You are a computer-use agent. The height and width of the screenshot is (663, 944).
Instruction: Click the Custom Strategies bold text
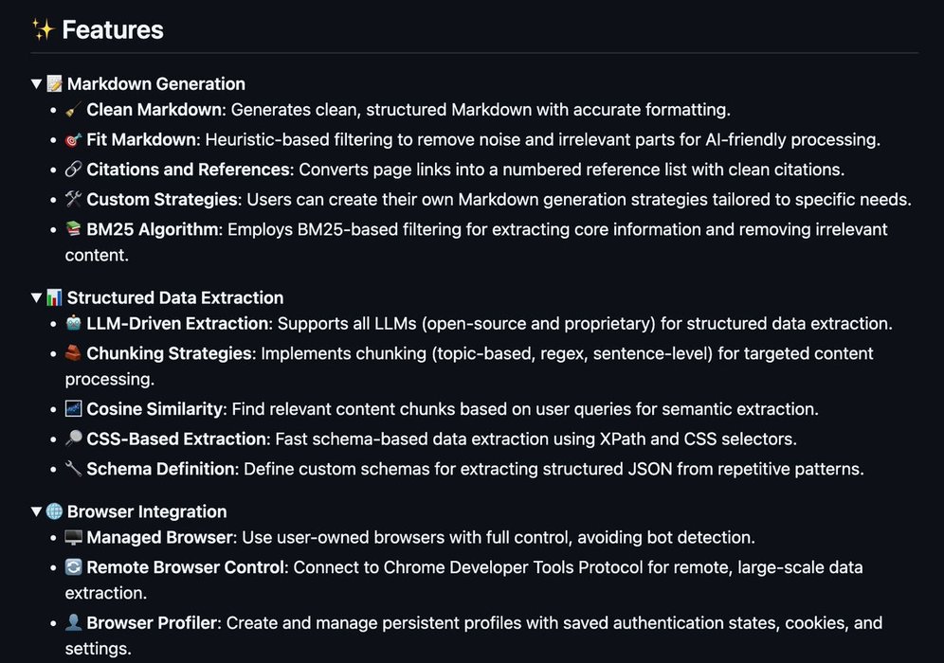point(162,199)
